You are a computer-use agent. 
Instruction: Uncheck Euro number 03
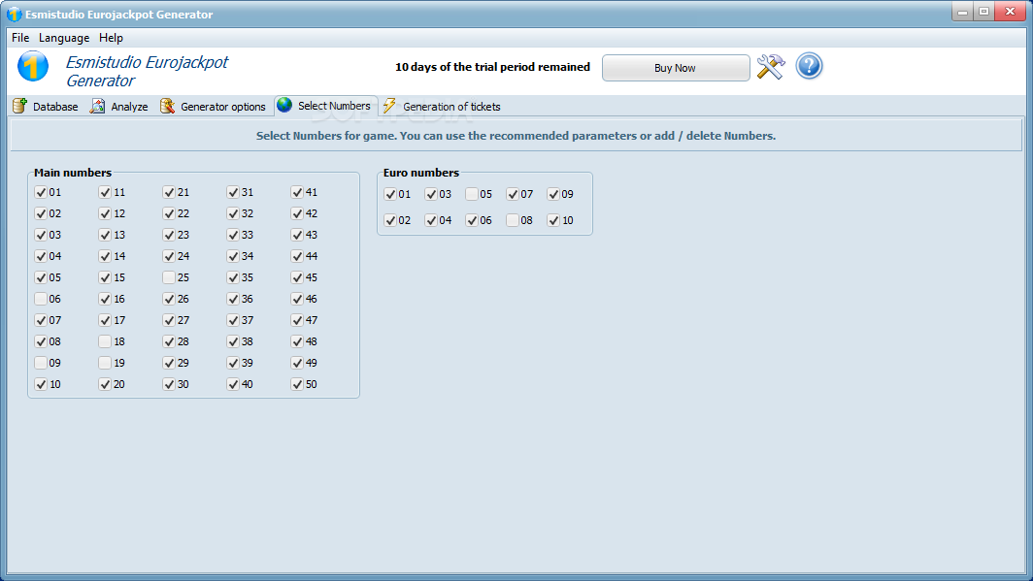[431, 194]
